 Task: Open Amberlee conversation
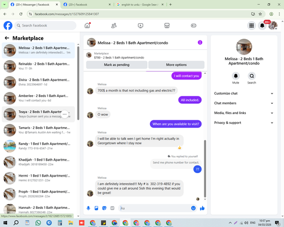[x=39, y=98]
